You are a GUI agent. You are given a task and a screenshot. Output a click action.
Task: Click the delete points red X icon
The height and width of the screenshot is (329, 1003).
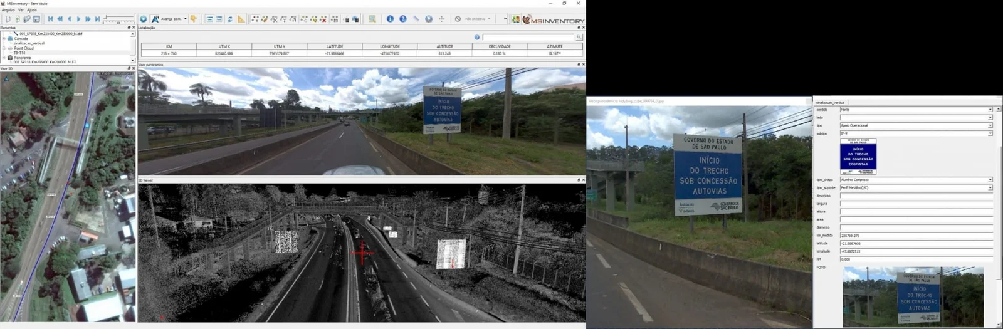pos(323,19)
